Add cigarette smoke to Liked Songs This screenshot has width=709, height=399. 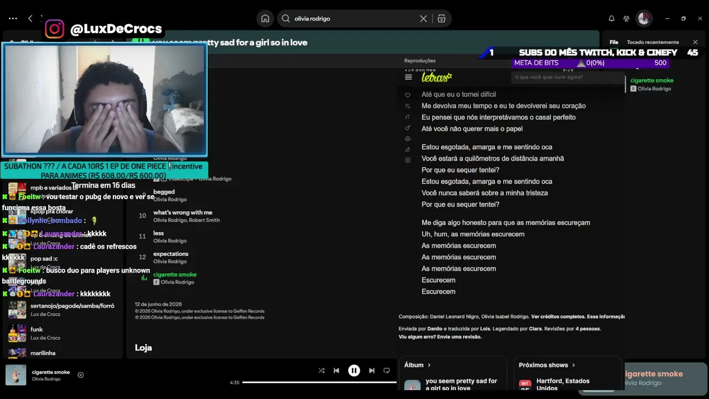click(x=80, y=375)
